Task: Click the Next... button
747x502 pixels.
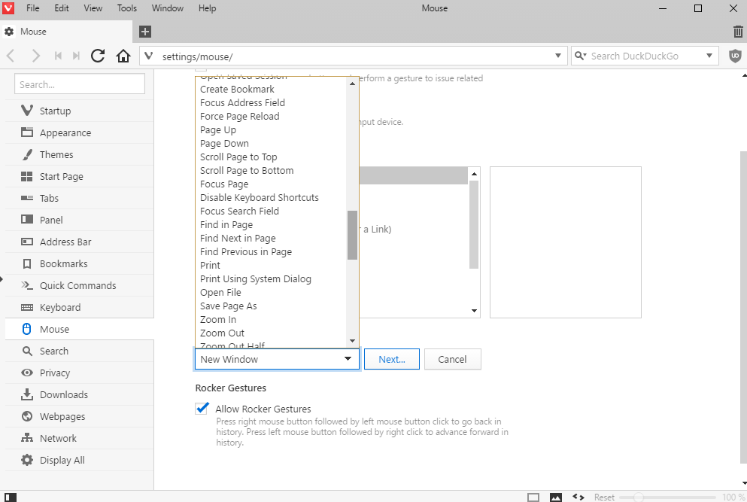Action: click(x=392, y=359)
